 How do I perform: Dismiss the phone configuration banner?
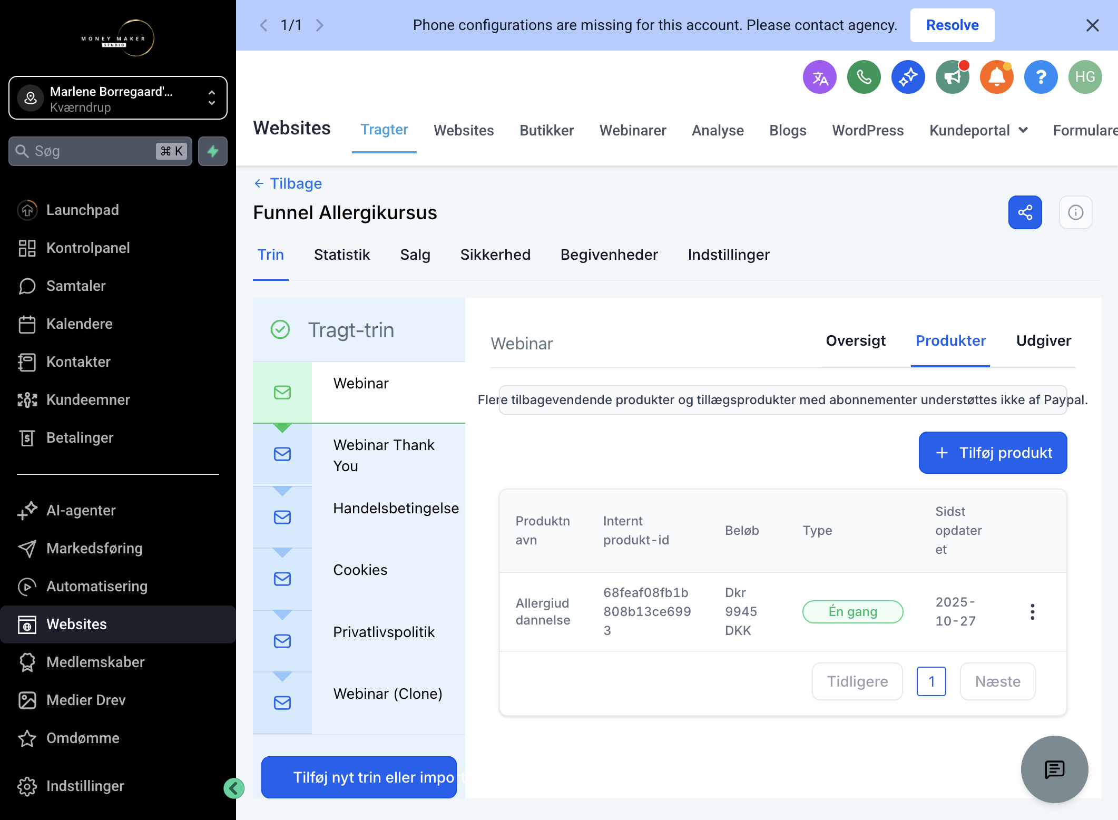[1093, 25]
